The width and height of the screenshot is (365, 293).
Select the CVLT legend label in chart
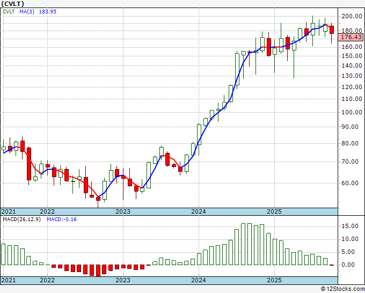coord(10,12)
